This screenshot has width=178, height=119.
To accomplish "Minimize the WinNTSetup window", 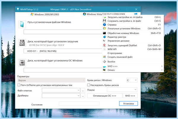I will coord(118,9).
